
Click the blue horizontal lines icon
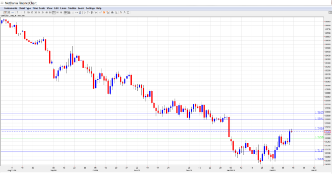[x=80, y=12]
